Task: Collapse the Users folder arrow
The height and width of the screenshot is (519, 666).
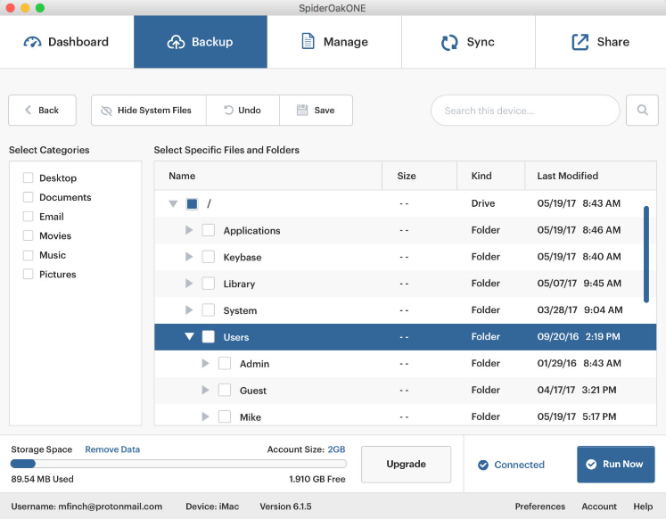Action: [x=189, y=337]
